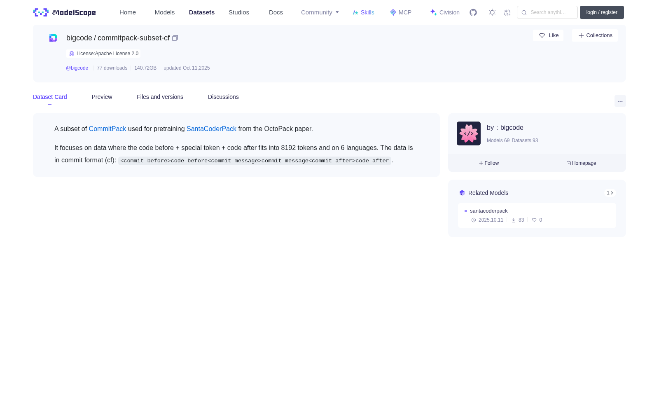Viewport: 659px width, 412px height.
Task: Click the search magnifier icon
Action: 524,12
